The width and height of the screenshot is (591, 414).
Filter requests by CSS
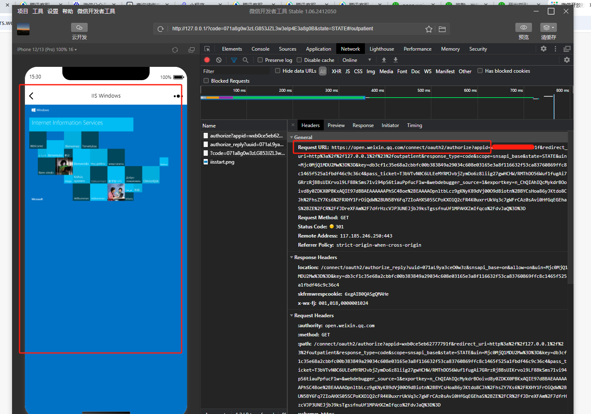tap(358, 71)
